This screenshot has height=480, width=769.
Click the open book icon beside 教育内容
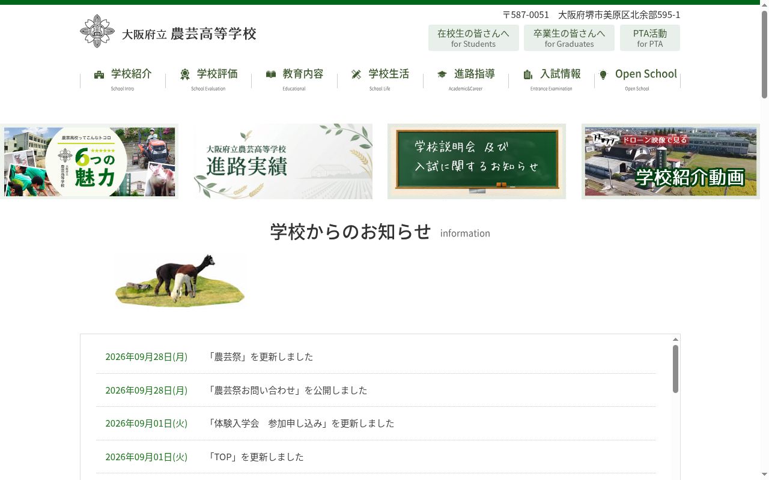271,74
